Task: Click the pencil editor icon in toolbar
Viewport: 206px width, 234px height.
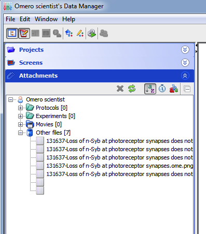Action: click(x=80, y=33)
